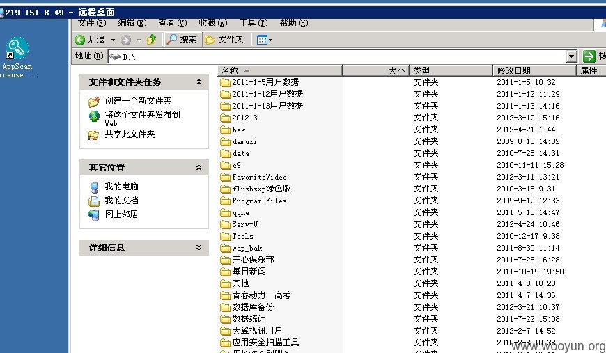The image size is (606, 353).
Task: Select folder icon of 2011-1-13用户数据
Action: pos(225,106)
